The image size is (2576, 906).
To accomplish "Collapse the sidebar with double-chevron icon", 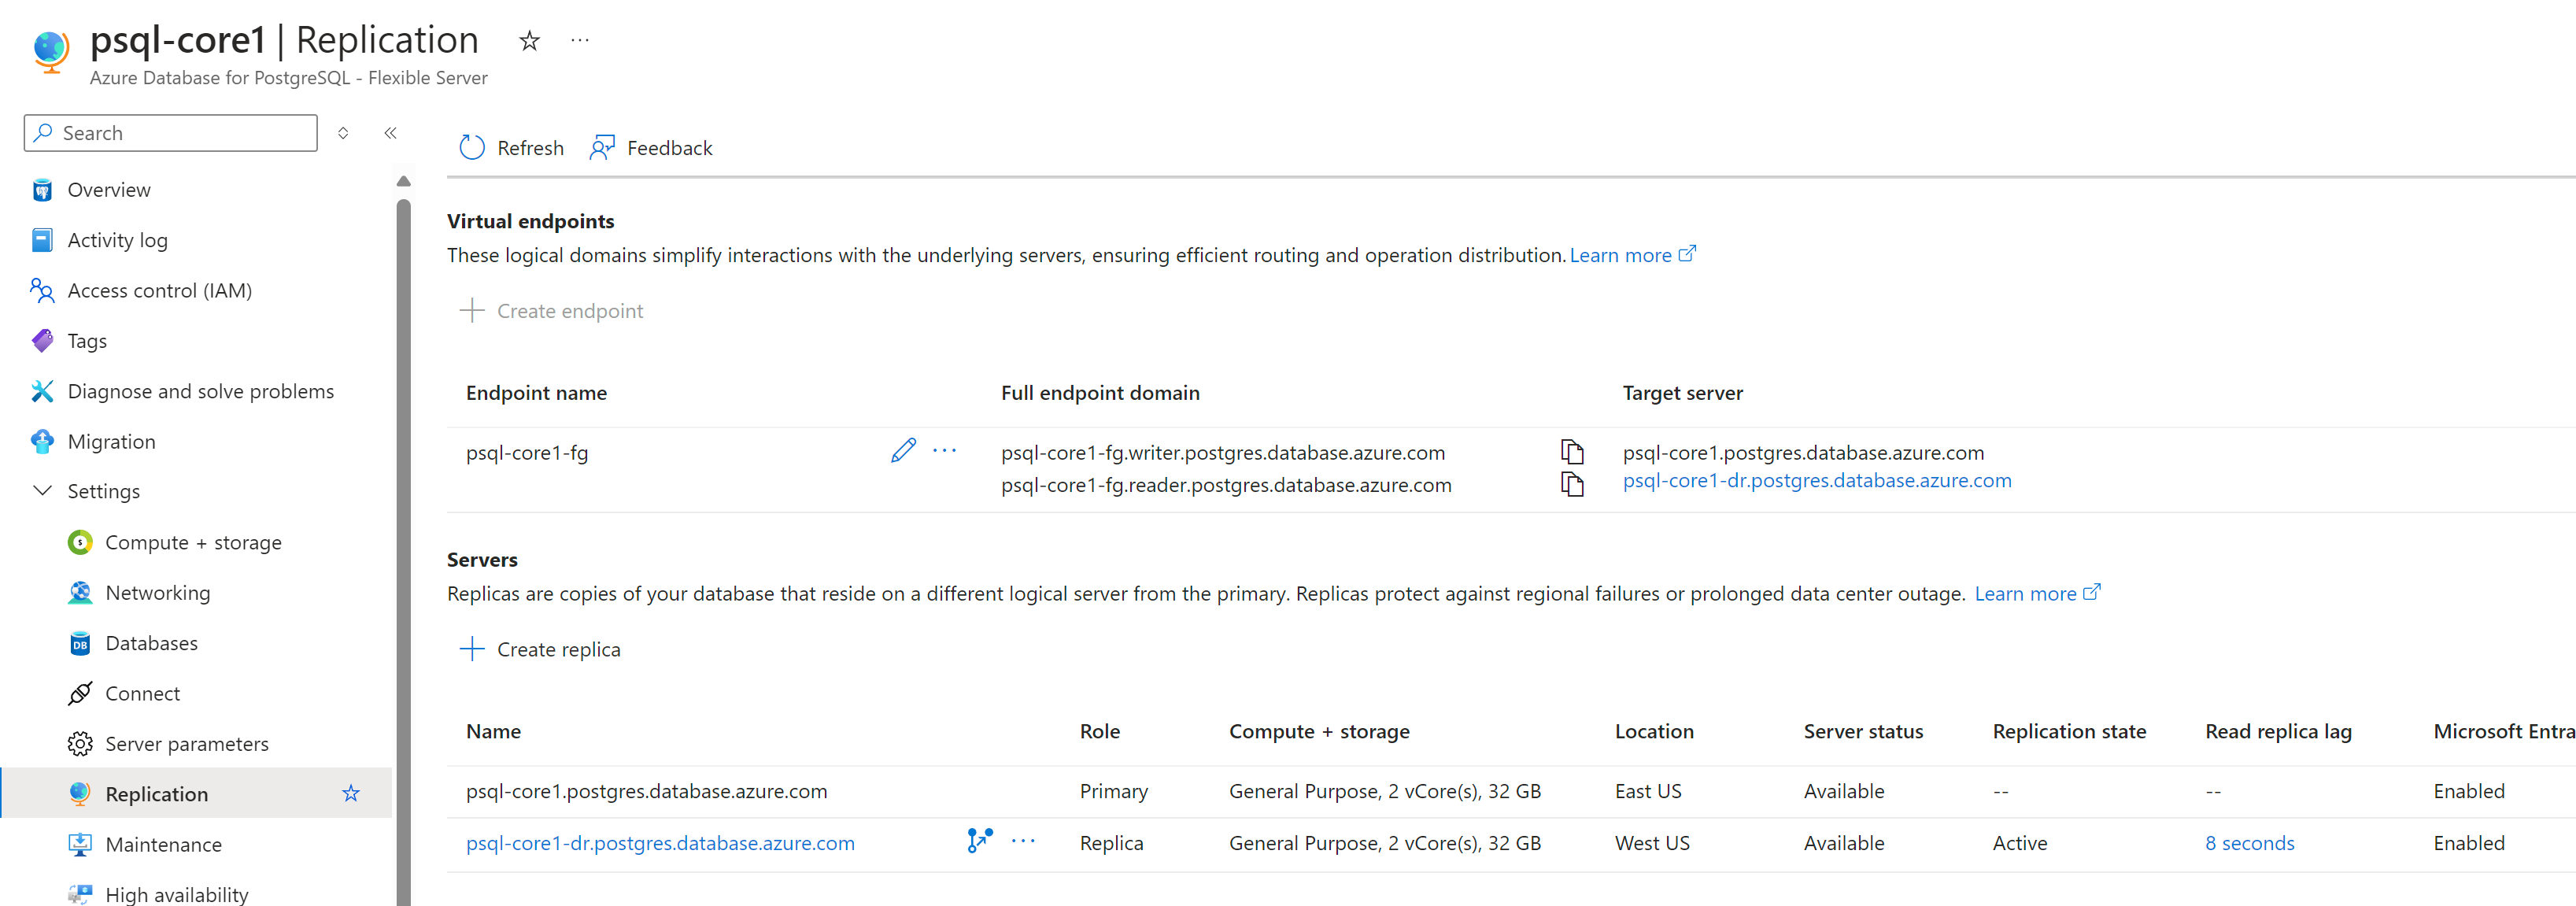I will tap(391, 133).
